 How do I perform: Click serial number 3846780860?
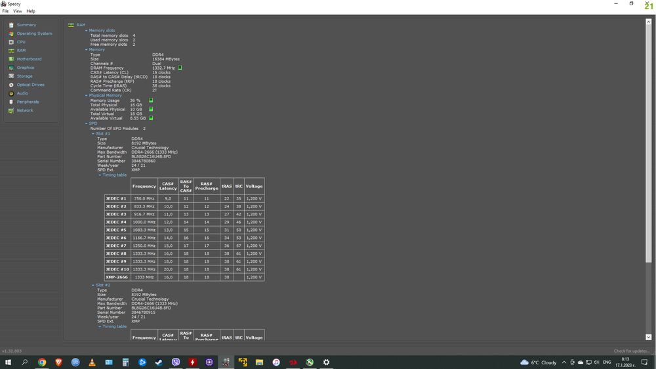coord(143,161)
